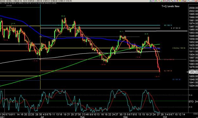Click the 1876.00 price axis label

[193, 67]
